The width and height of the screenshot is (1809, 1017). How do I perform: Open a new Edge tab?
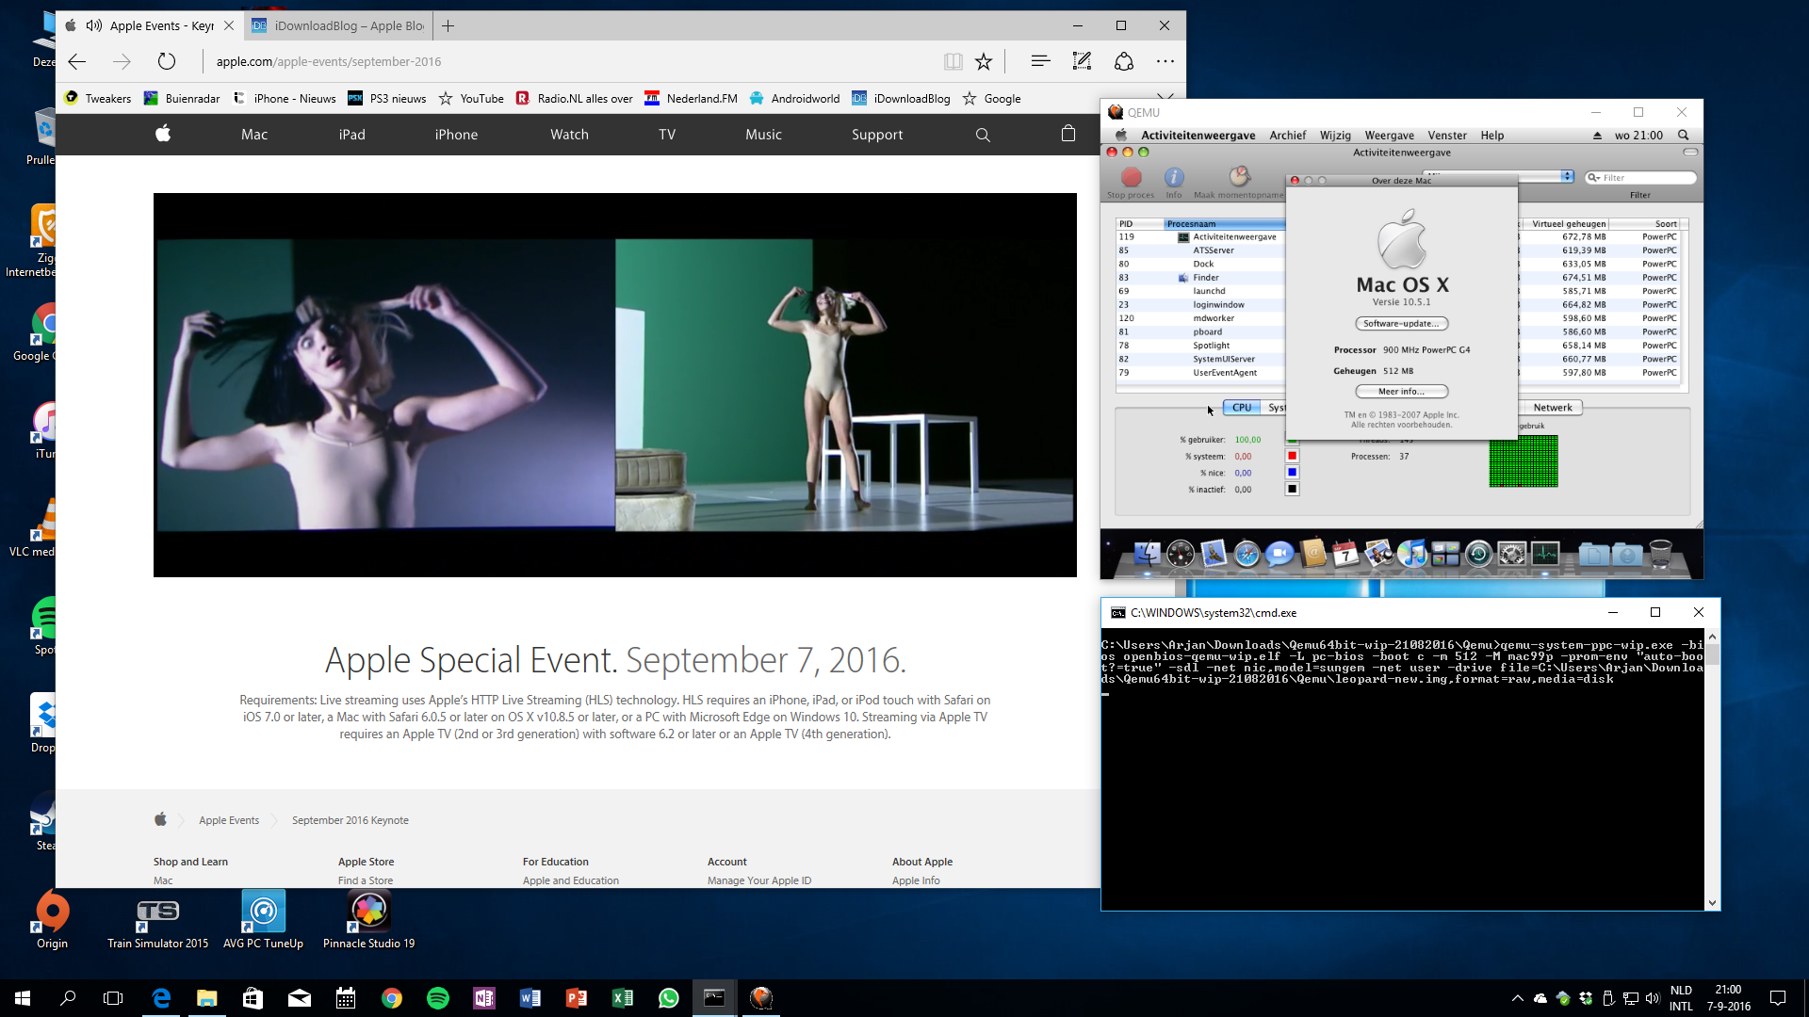click(x=448, y=25)
